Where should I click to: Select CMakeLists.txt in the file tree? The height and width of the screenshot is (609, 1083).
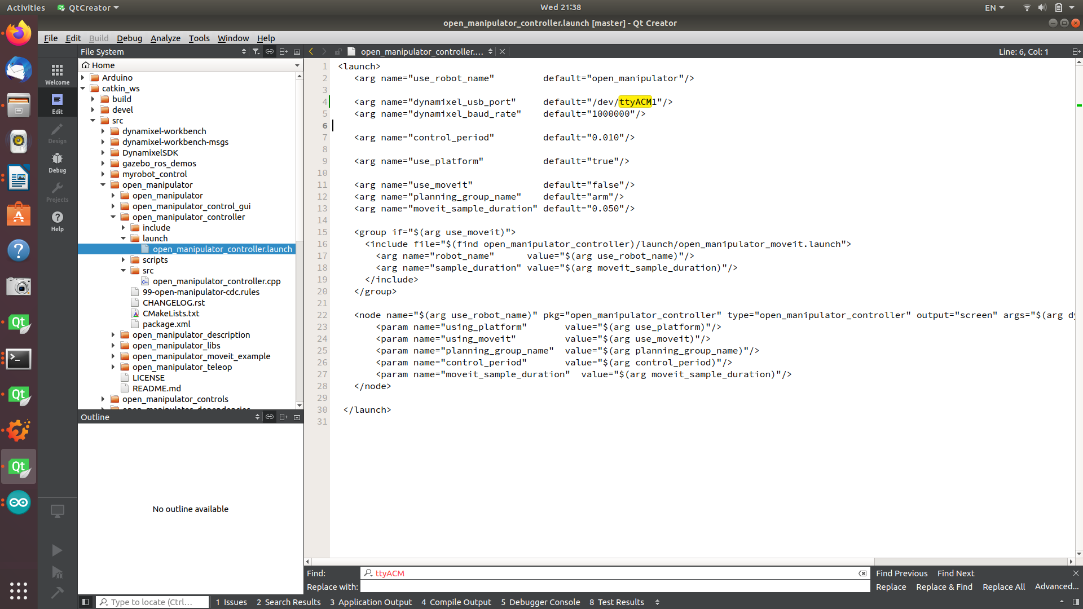click(x=170, y=314)
